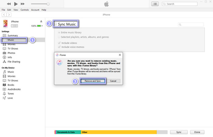213x137 pixels.
Task: Click the music pane search field
Action: (191, 25)
